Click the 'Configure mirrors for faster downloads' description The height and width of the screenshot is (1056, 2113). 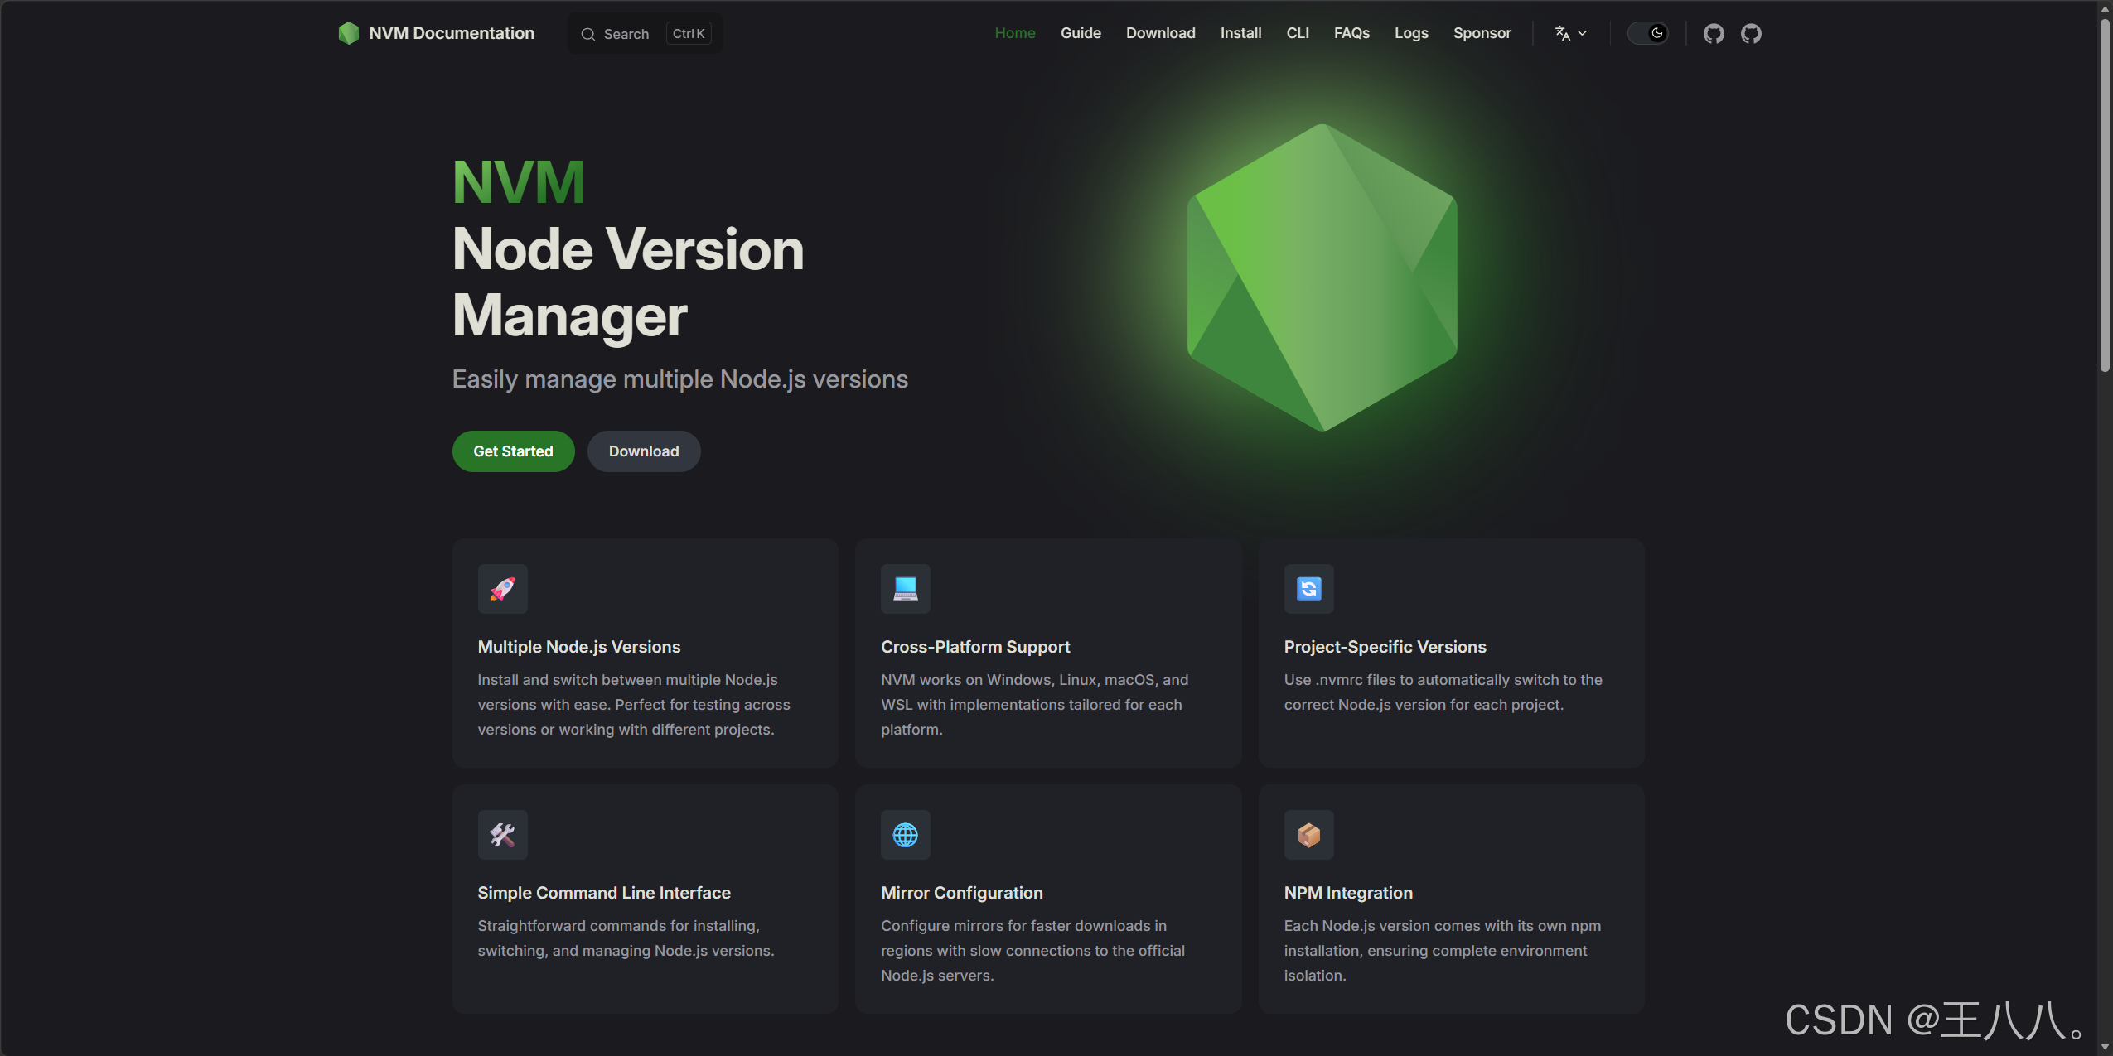coord(1033,951)
